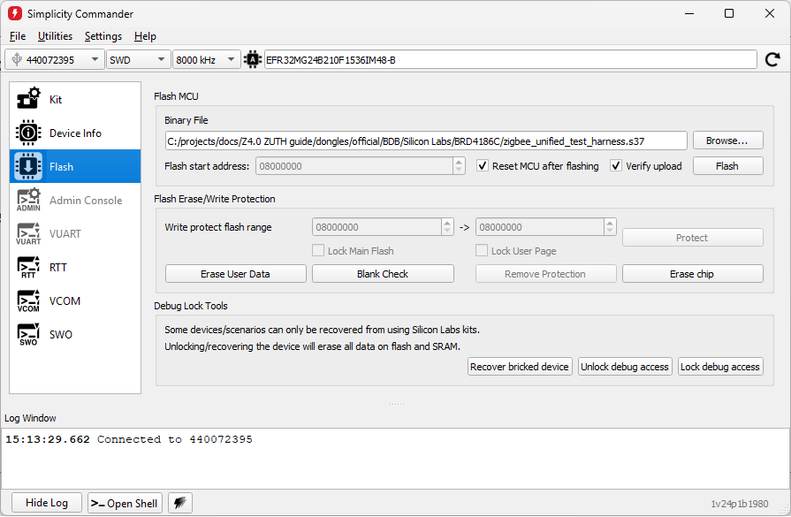Click the write protect start address field

tap(376, 227)
